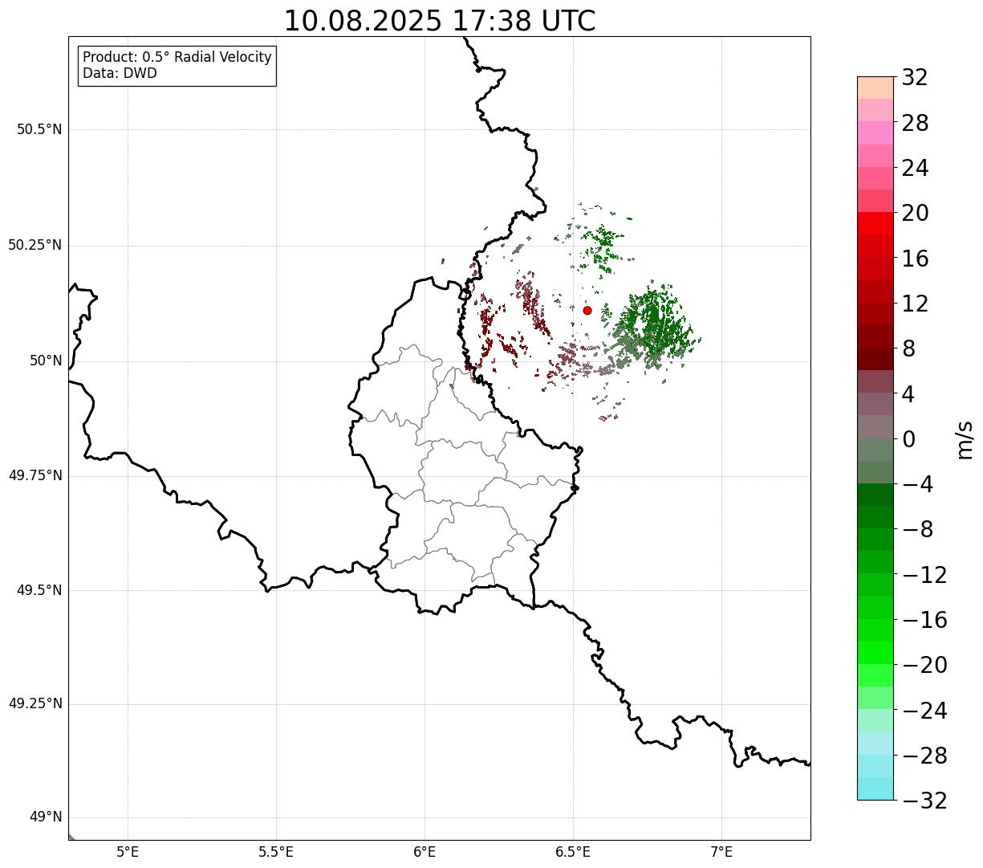Click the bright red colorbar segment below 20
This screenshot has height=868, width=983.
tap(875, 223)
